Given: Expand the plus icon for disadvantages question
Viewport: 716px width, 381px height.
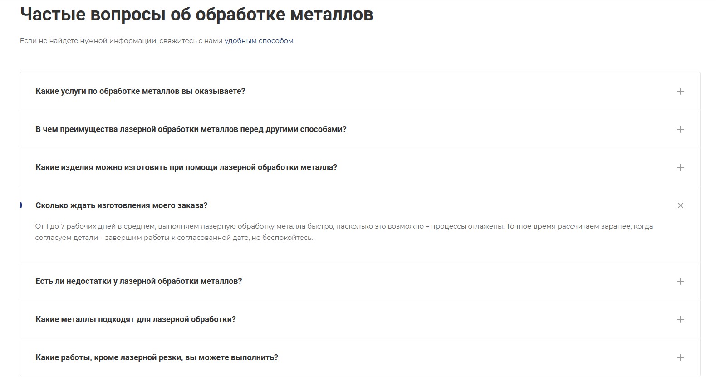Looking at the screenshot, I should [x=680, y=281].
